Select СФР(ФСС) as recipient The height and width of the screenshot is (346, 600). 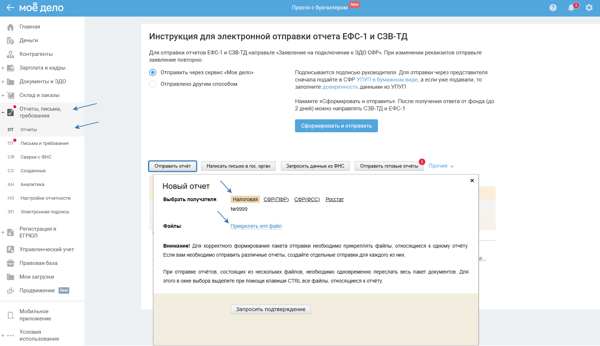point(307,199)
